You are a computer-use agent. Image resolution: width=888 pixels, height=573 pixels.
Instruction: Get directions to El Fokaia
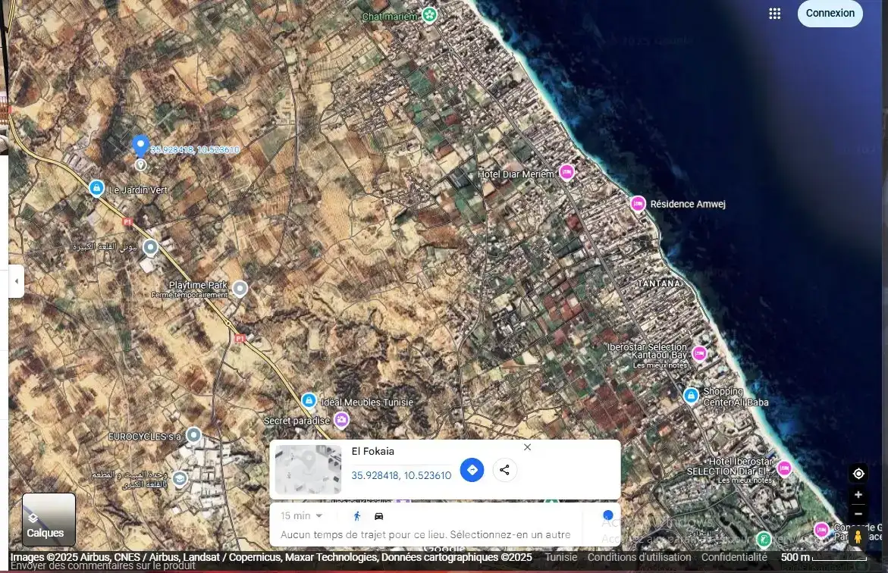pos(472,470)
